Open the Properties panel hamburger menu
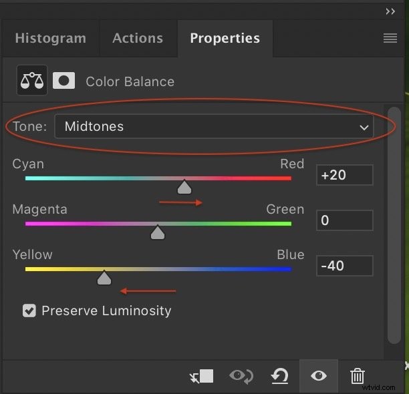This screenshot has width=409, height=394. click(390, 38)
